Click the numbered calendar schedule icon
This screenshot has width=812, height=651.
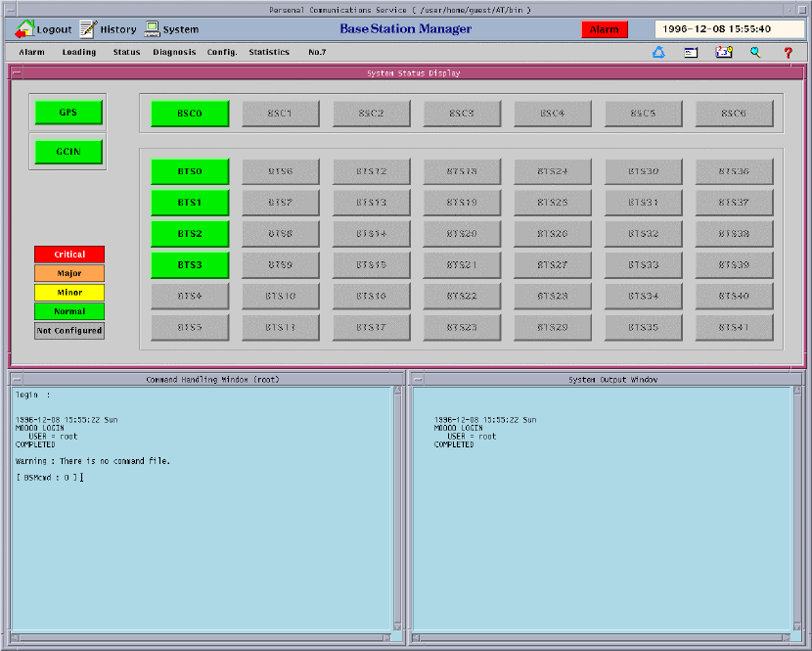[723, 52]
